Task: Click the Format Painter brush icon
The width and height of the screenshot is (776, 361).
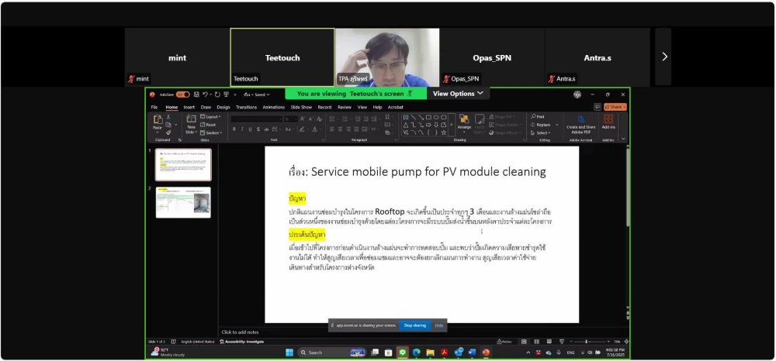Action: [168, 132]
